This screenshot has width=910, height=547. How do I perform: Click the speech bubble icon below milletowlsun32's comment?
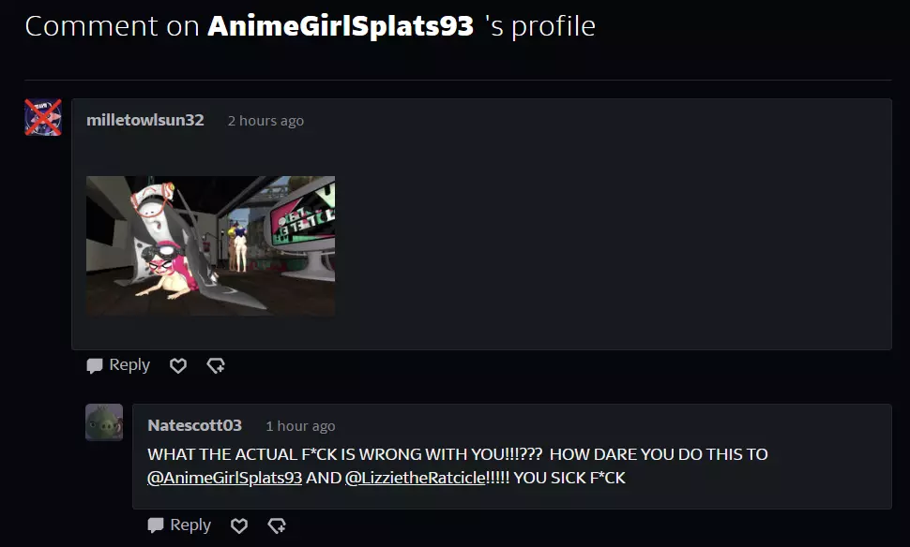(x=94, y=365)
